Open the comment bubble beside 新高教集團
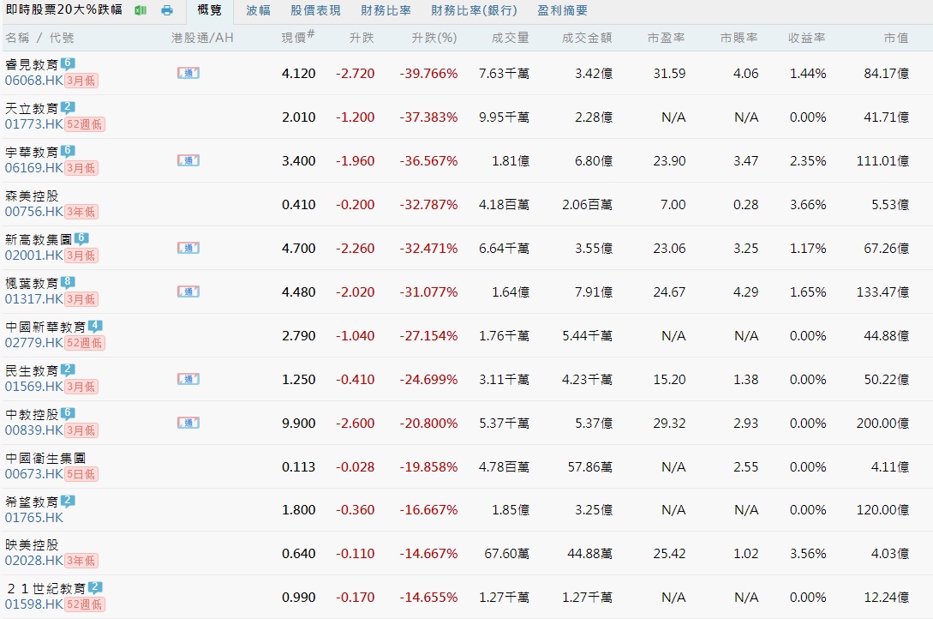The width and height of the screenshot is (933, 619). [81, 238]
